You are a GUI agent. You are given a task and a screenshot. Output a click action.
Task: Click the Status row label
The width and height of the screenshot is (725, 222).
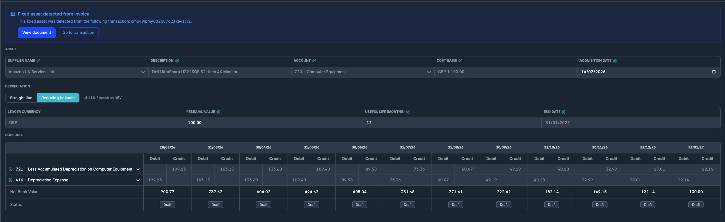tap(16, 205)
